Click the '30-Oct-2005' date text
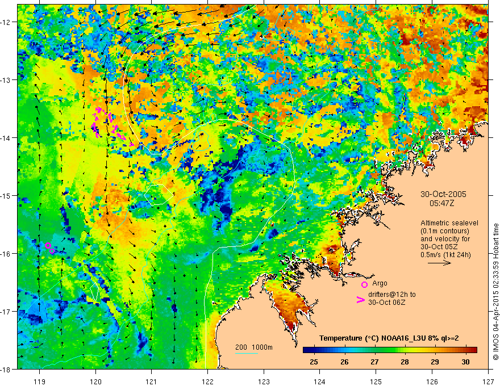Image resolution: width=500 pixels, height=386 pixels. 443,194
